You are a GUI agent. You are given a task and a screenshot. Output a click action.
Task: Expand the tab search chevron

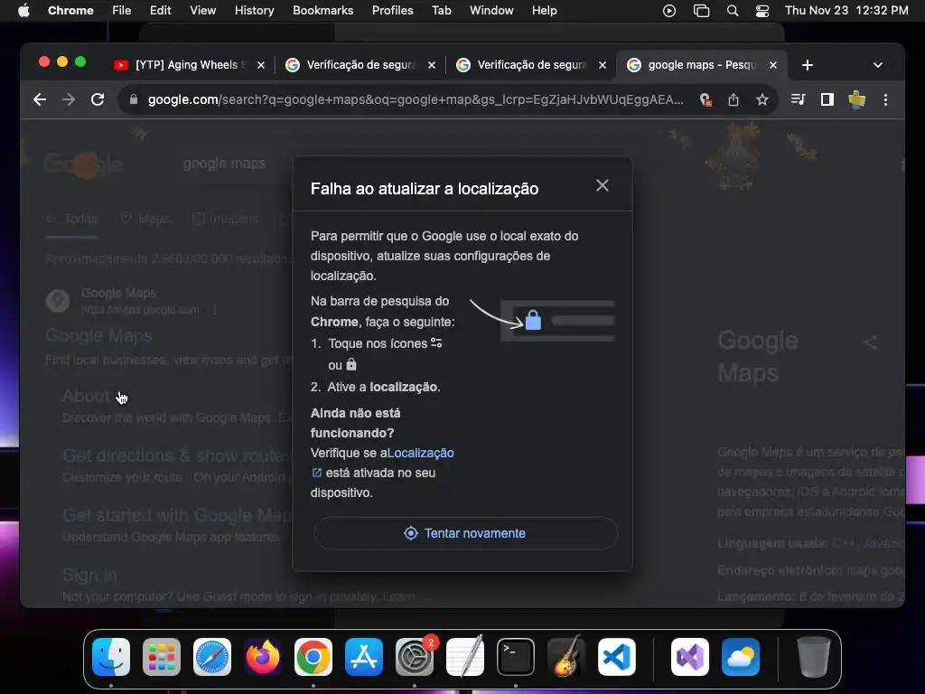(878, 65)
